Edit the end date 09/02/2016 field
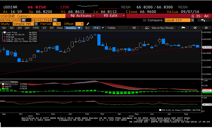Screen dimensions: 212x128 click(42, 20)
